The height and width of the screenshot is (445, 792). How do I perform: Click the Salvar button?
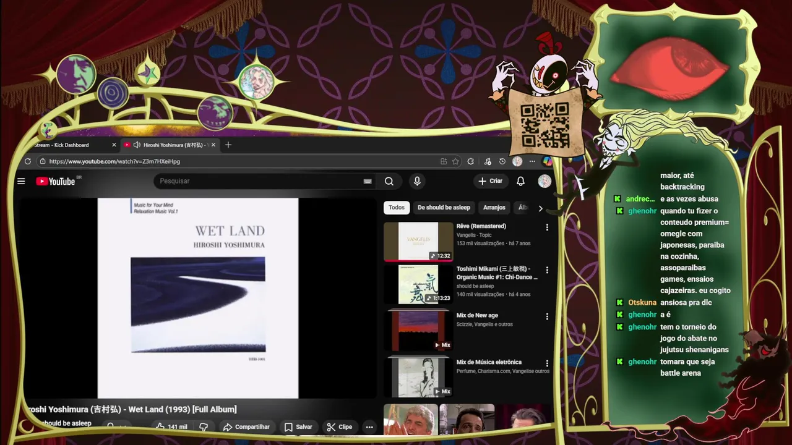pyautogui.click(x=298, y=426)
